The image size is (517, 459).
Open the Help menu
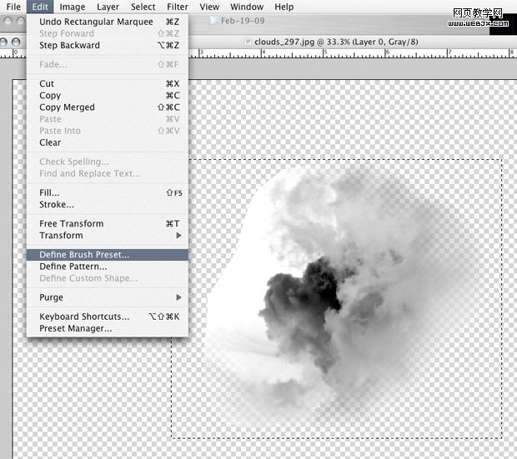[x=284, y=7]
